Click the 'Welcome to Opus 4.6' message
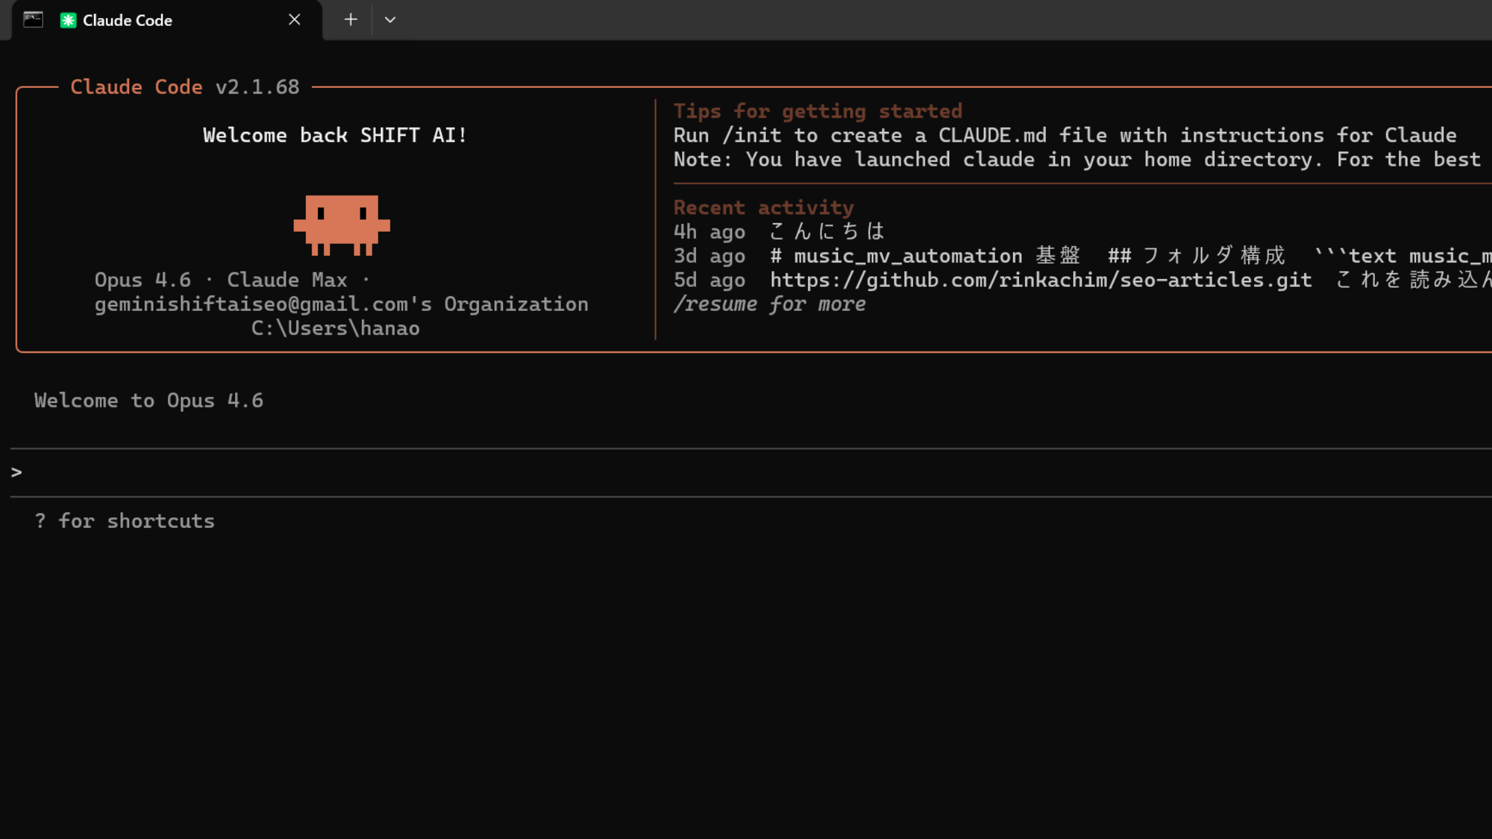Viewport: 1492px width, 839px height. [149, 401]
